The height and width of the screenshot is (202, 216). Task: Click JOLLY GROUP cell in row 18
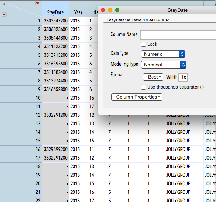184,166
